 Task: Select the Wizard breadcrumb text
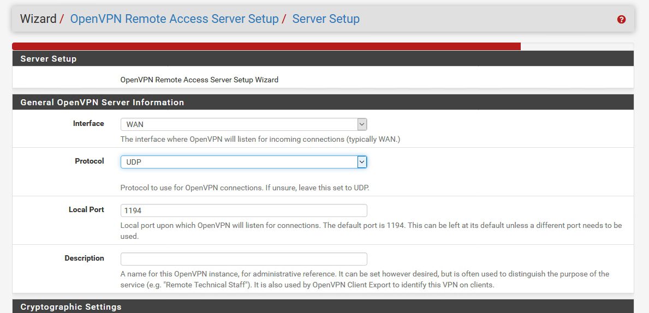(38, 19)
